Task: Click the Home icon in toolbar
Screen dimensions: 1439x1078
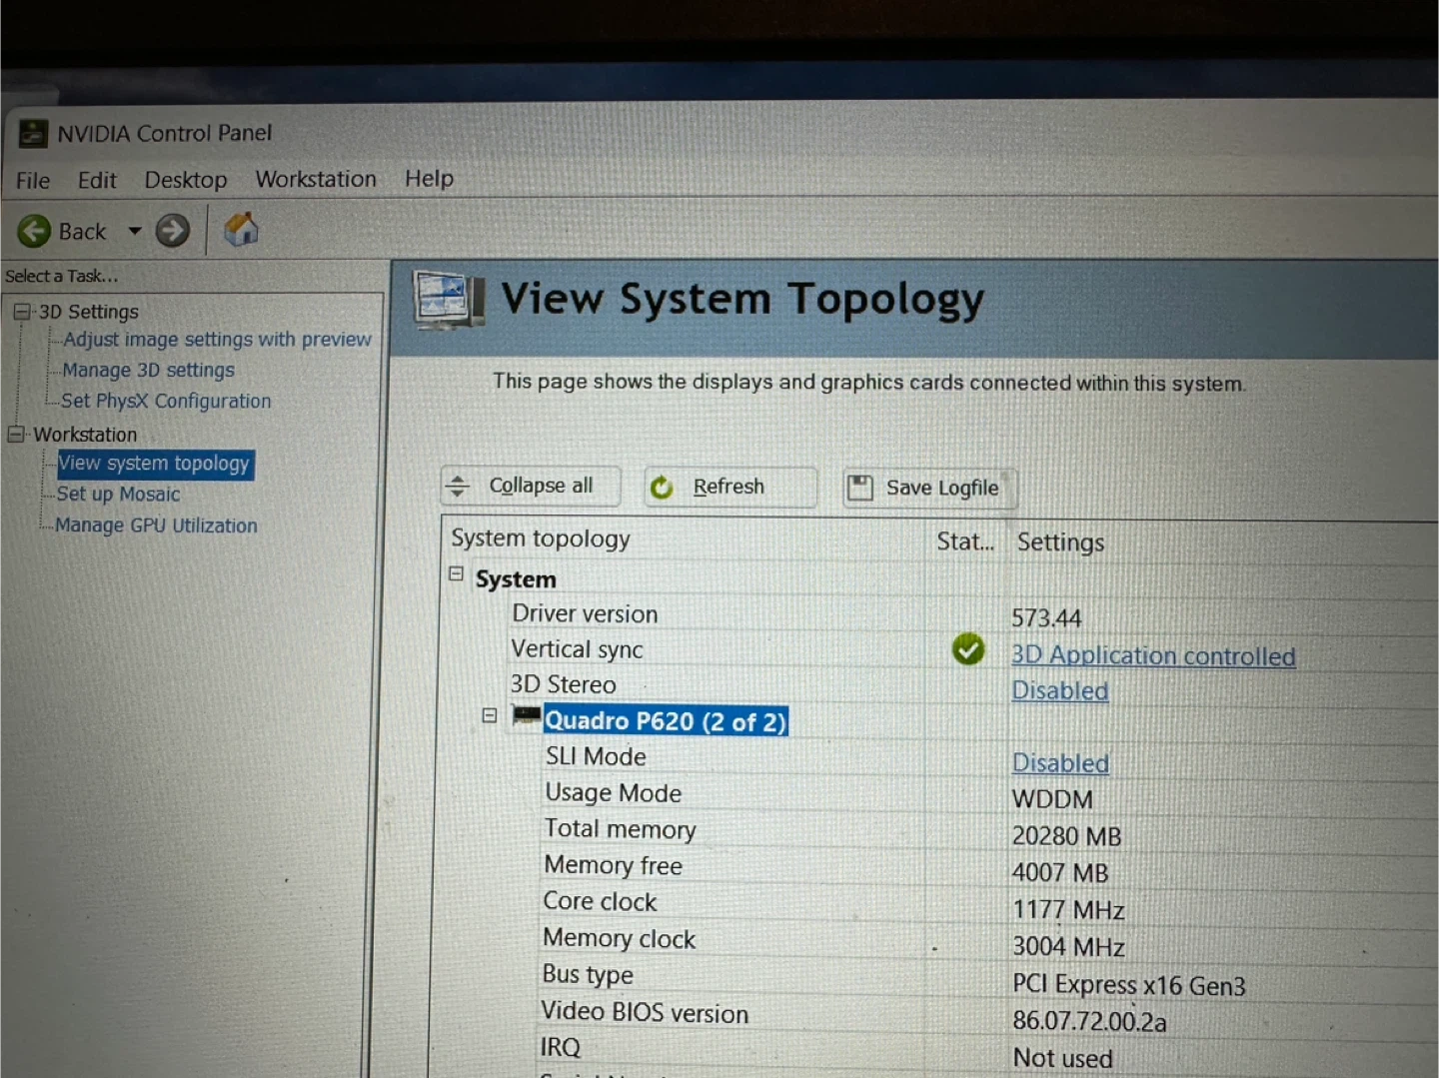Action: (x=241, y=230)
